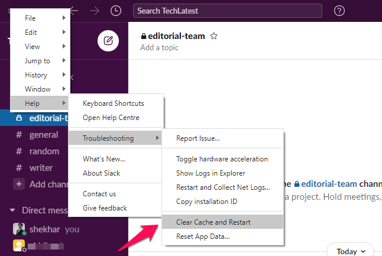Star the editorial-team channel
Screen dimensions: 382x256
tap(213, 36)
